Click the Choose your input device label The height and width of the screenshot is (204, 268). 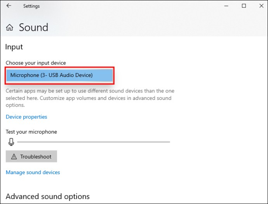pos(36,63)
